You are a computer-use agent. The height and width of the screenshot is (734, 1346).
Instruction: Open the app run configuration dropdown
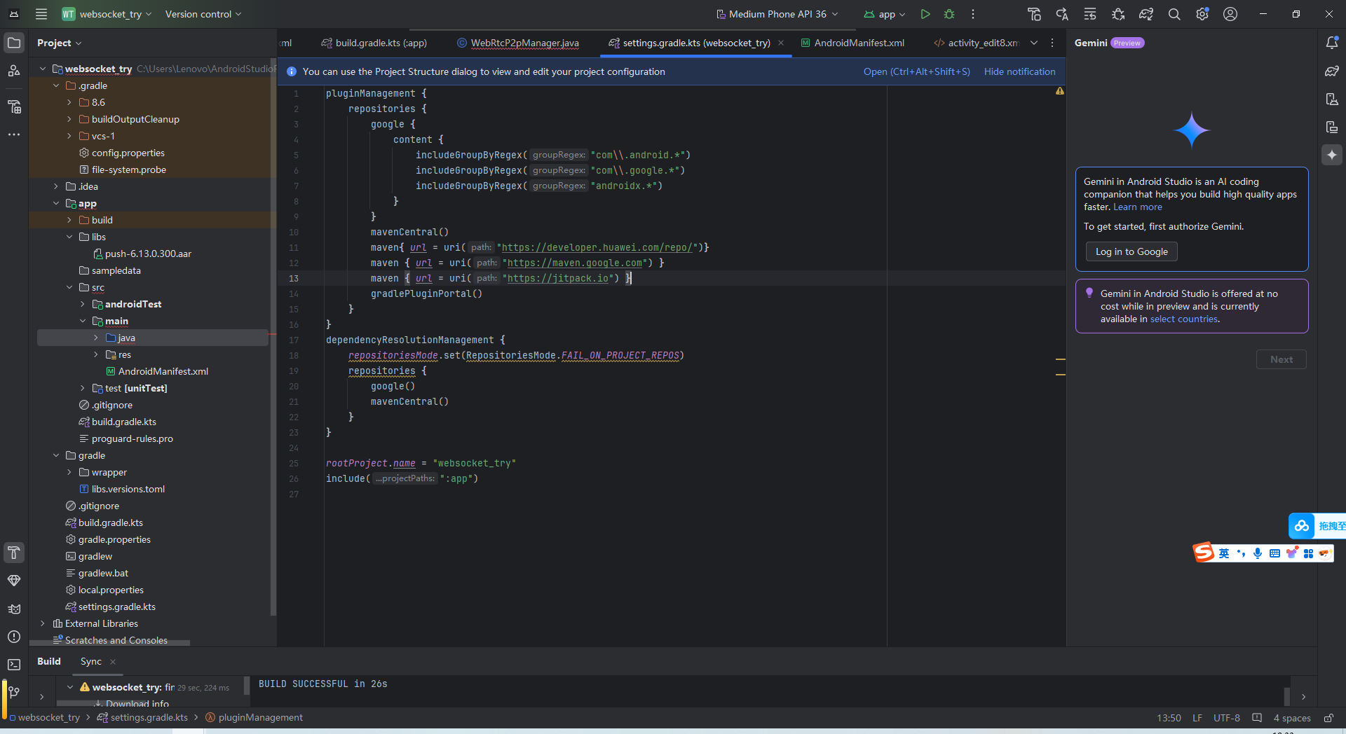click(x=885, y=14)
